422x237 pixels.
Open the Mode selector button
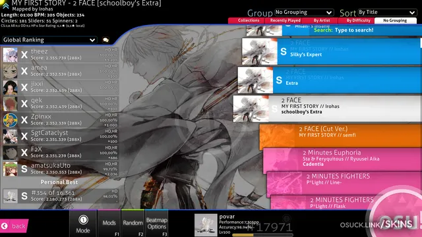point(83,224)
